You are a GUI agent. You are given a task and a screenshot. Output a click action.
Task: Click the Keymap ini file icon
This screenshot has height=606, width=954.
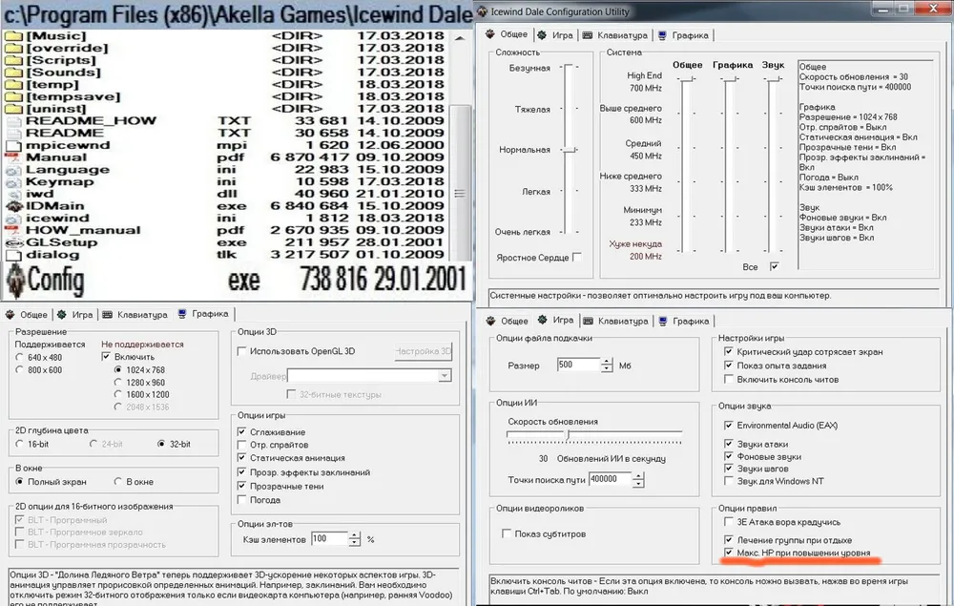[x=13, y=182]
